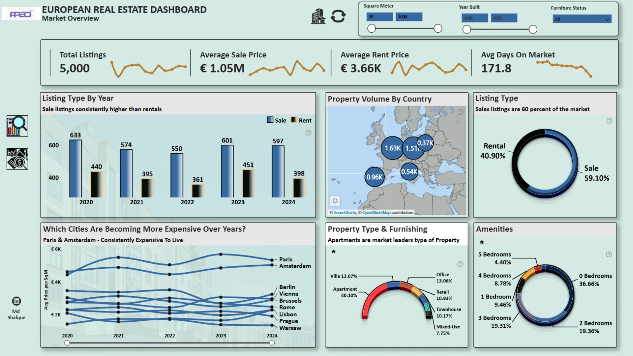The image size is (633, 356).
Task: Click the LinkedIn icon above Md Shafque
Action: (x=16, y=301)
